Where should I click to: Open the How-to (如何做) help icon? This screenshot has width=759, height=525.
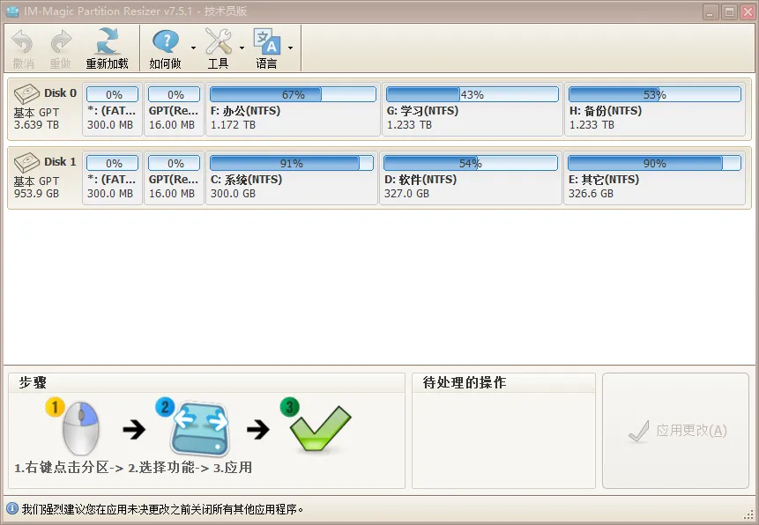point(165,41)
